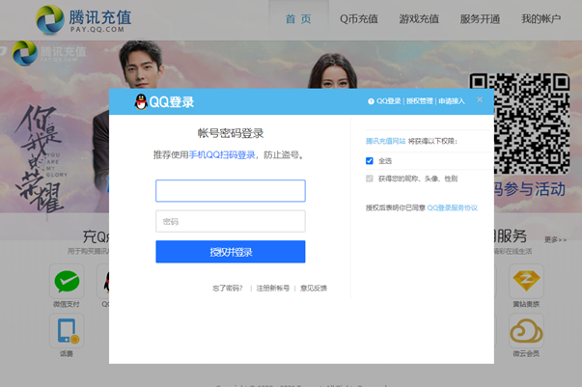Image resolution: width=582 pixels, height=387 pixels.
Task: Close the QQ login dialog
Action: pyautogui.click(x=480, y=99)
